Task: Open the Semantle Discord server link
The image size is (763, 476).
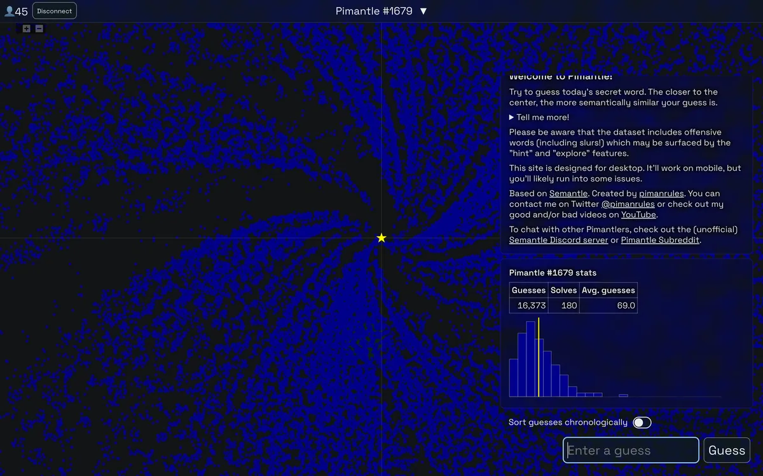Action: click(x=558, y=240)
